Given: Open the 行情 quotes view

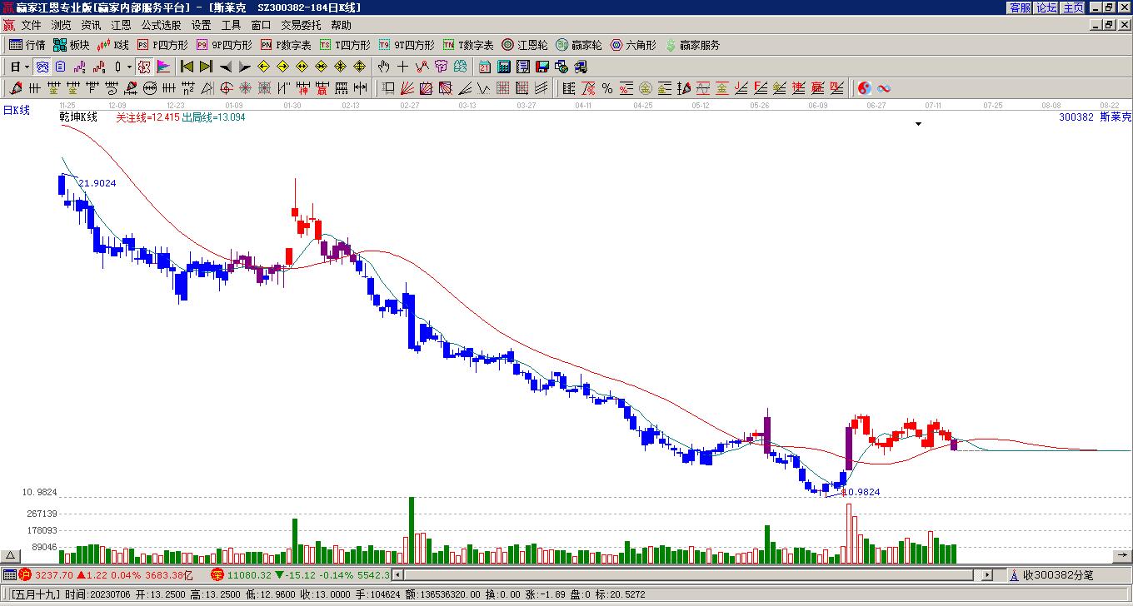Looking at the screenshot, I should [x=27, y=45].
